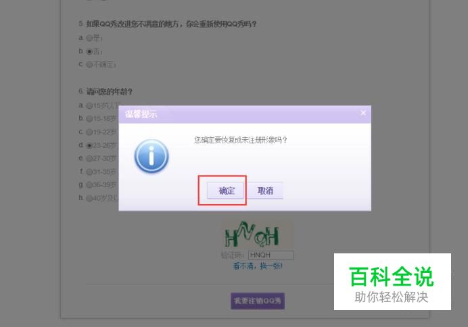Image resolution: width=468 pixels, height=327 pixels.
Task: Click question 5 text about QQ秀
Action: coord(171,24)
